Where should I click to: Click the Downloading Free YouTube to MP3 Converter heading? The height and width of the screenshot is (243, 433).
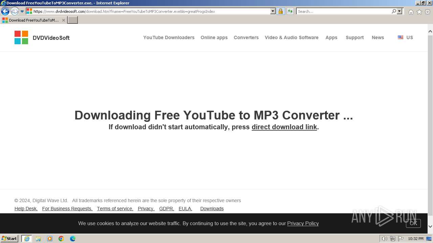[x=213, y=115]
